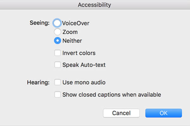Screen dimensions: 190x126
Task: Select the Neither radio button
Action: click(57, 41)
